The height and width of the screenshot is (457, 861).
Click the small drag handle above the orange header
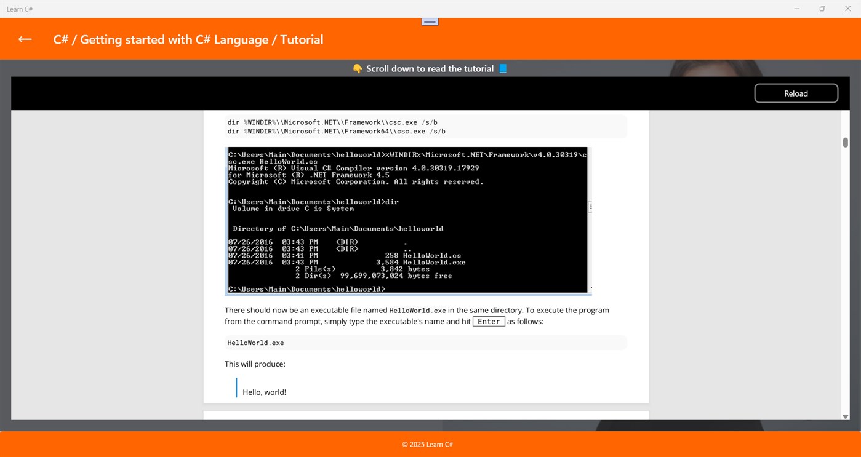point(429,21)
